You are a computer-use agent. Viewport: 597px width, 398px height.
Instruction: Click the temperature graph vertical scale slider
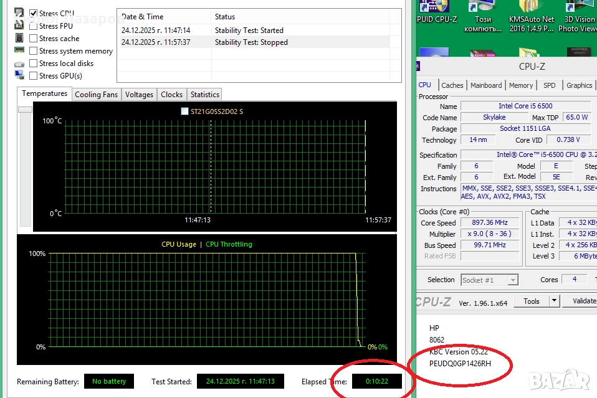click(25, 110)
